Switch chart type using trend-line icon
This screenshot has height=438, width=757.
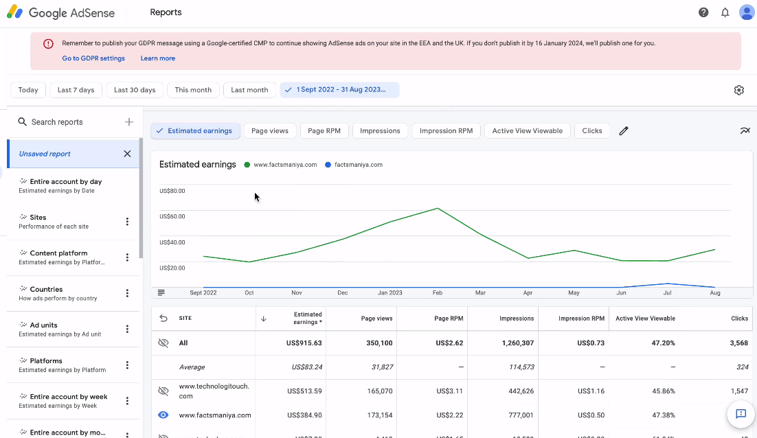tap(745, 130)
